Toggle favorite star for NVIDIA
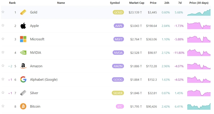The height and width of the screenshot is (114, 214). click(x=3, y=52)
